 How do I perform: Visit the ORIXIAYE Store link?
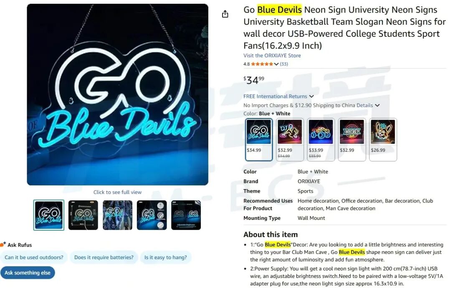tap(272, 56)
